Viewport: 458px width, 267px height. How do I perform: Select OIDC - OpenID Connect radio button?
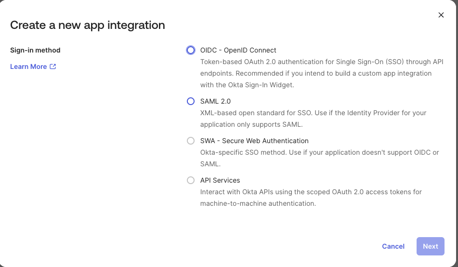coord(190,50)
